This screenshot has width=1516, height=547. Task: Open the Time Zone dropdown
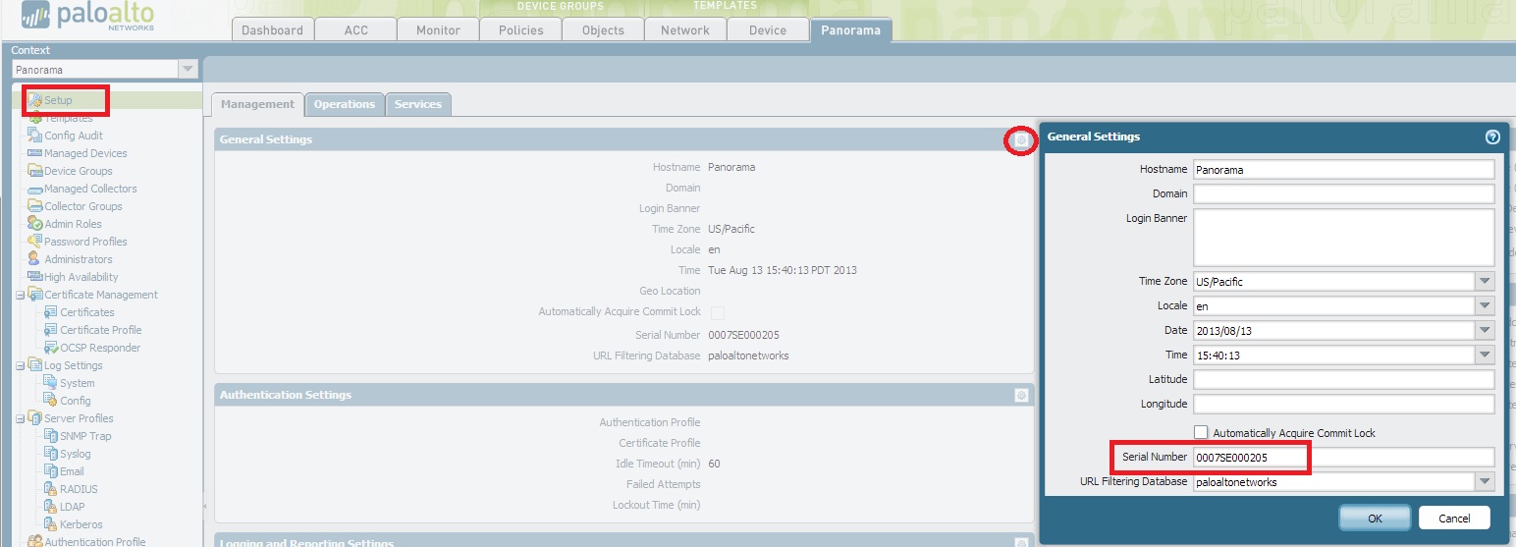(x=1485, y=282)
